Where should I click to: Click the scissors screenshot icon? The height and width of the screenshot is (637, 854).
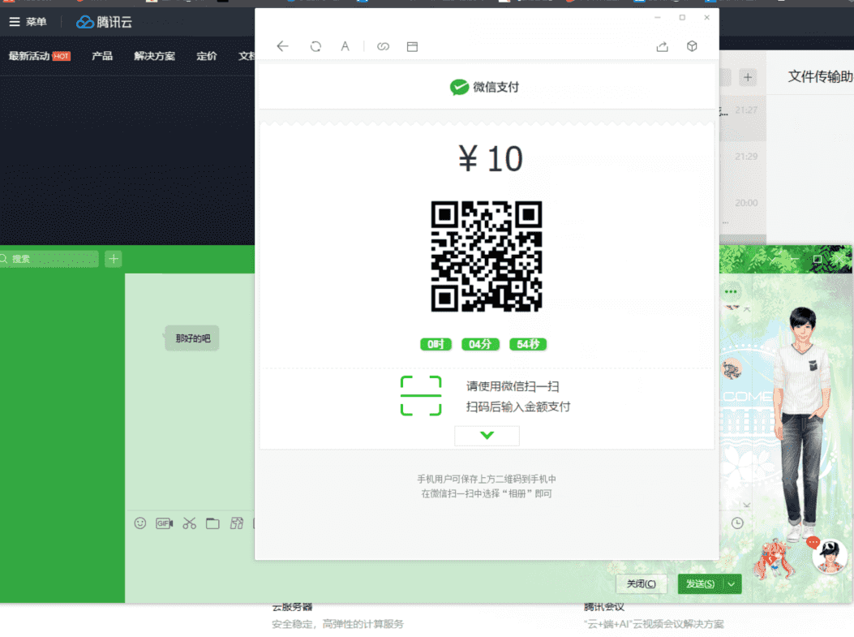click(x=189, y=523)
